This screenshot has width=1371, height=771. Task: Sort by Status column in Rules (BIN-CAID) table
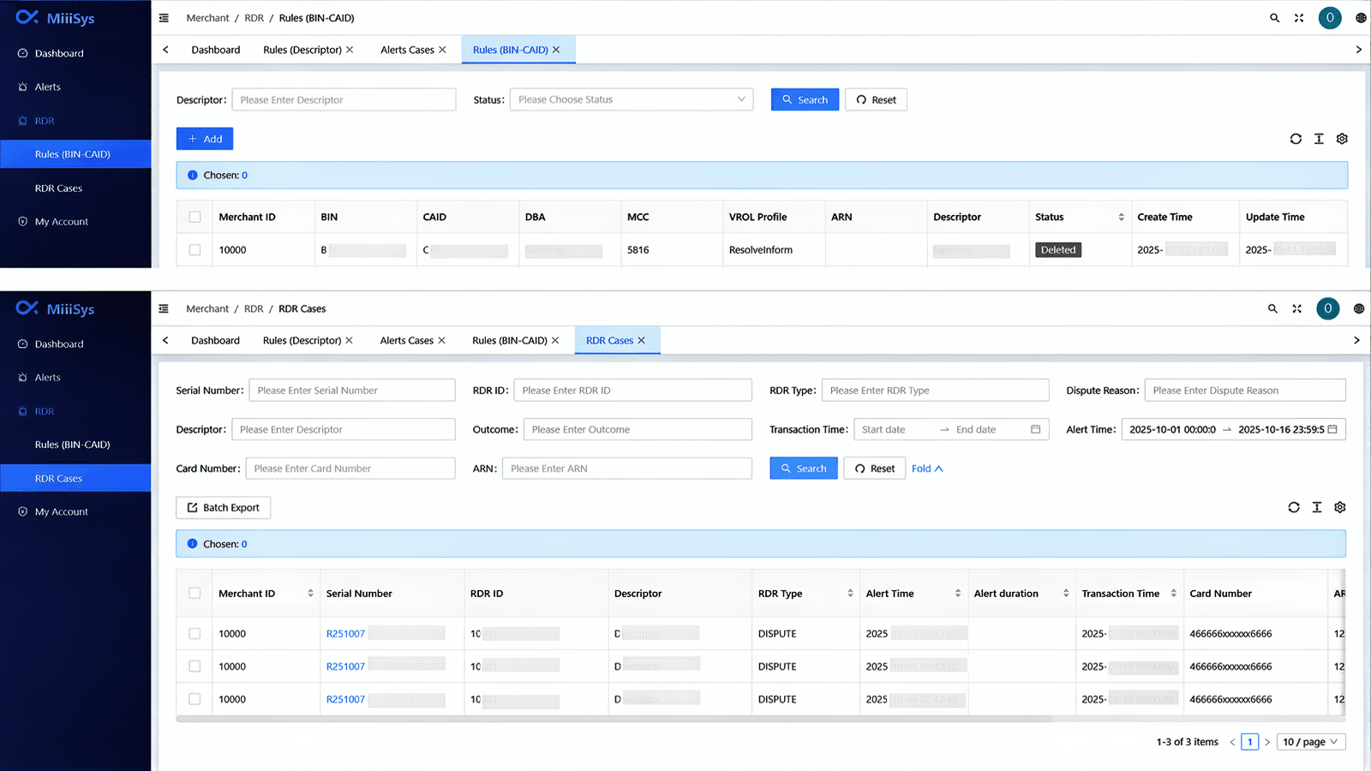point(1121,217)
